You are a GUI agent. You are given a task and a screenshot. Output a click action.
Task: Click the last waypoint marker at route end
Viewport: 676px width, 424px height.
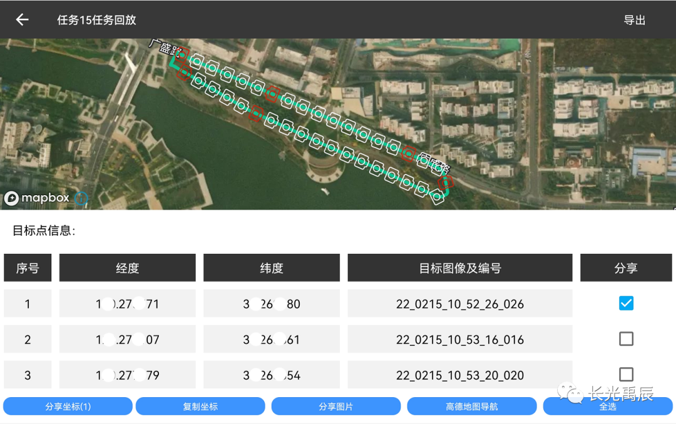[437, 196]
